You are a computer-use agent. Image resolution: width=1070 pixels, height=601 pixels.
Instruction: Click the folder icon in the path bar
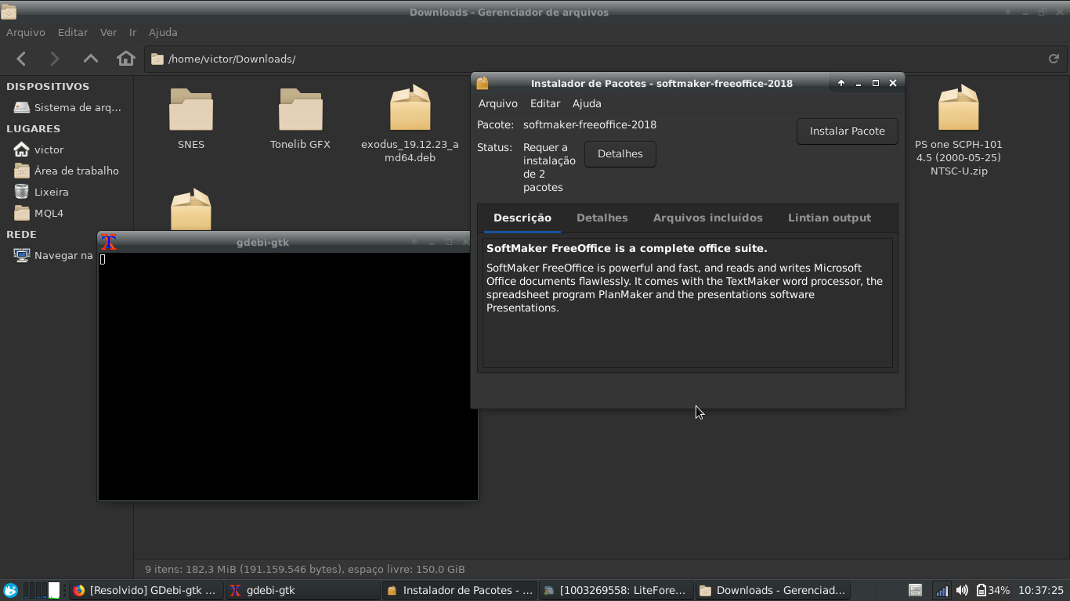click(x=157, y=59)
